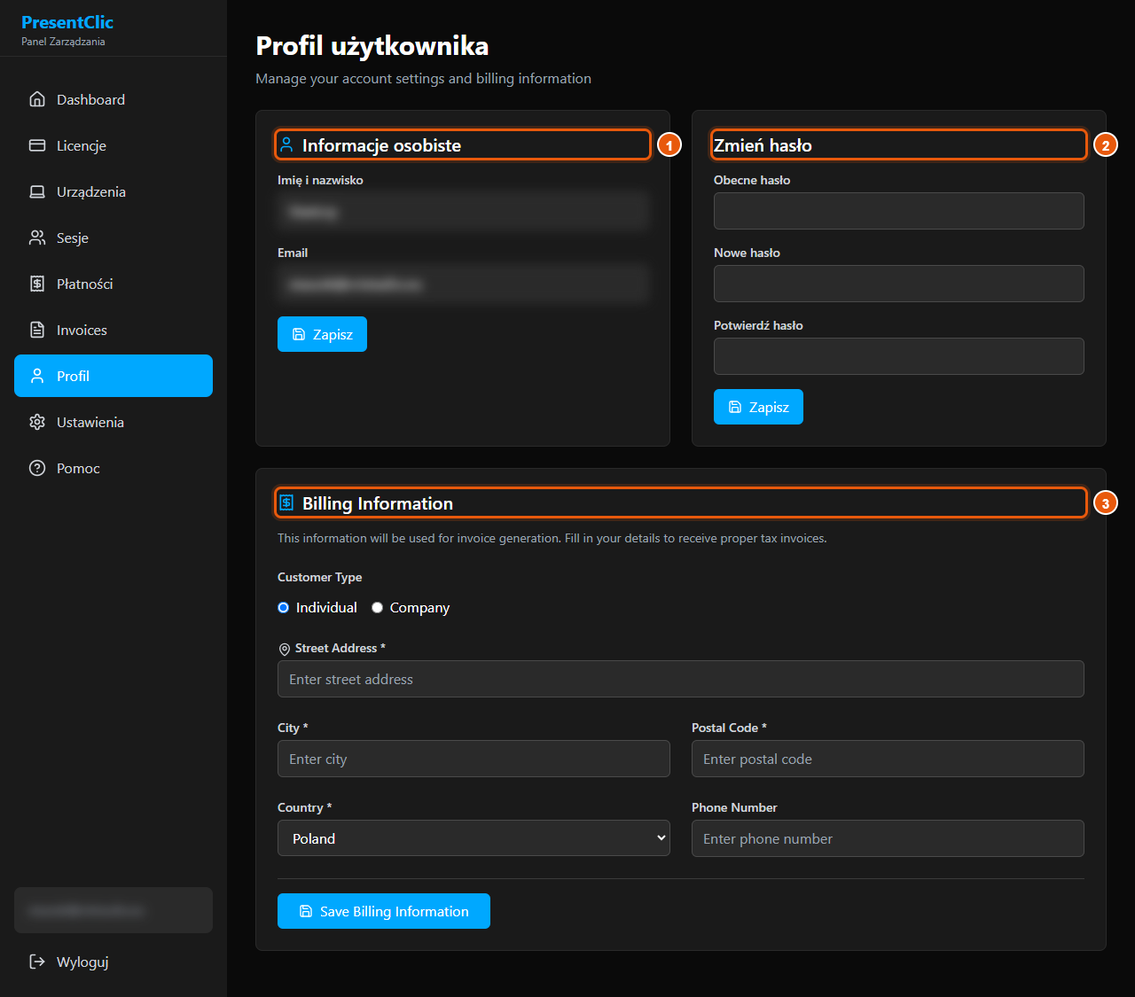Open the Pomoc help page
1135x997 pixels.
point(113,468)
